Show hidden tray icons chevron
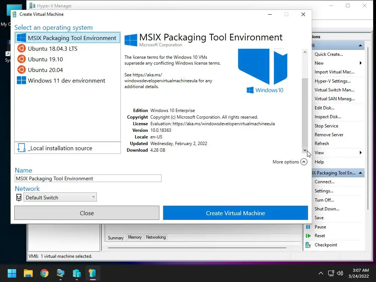This screenshot has width=376, height=282. click(x=321, y=273)
